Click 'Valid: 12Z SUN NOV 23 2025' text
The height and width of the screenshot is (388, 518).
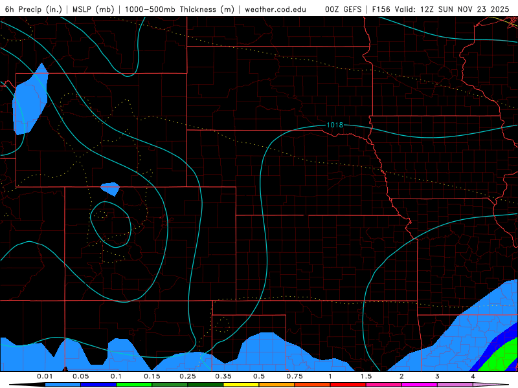tap(452, 9)
